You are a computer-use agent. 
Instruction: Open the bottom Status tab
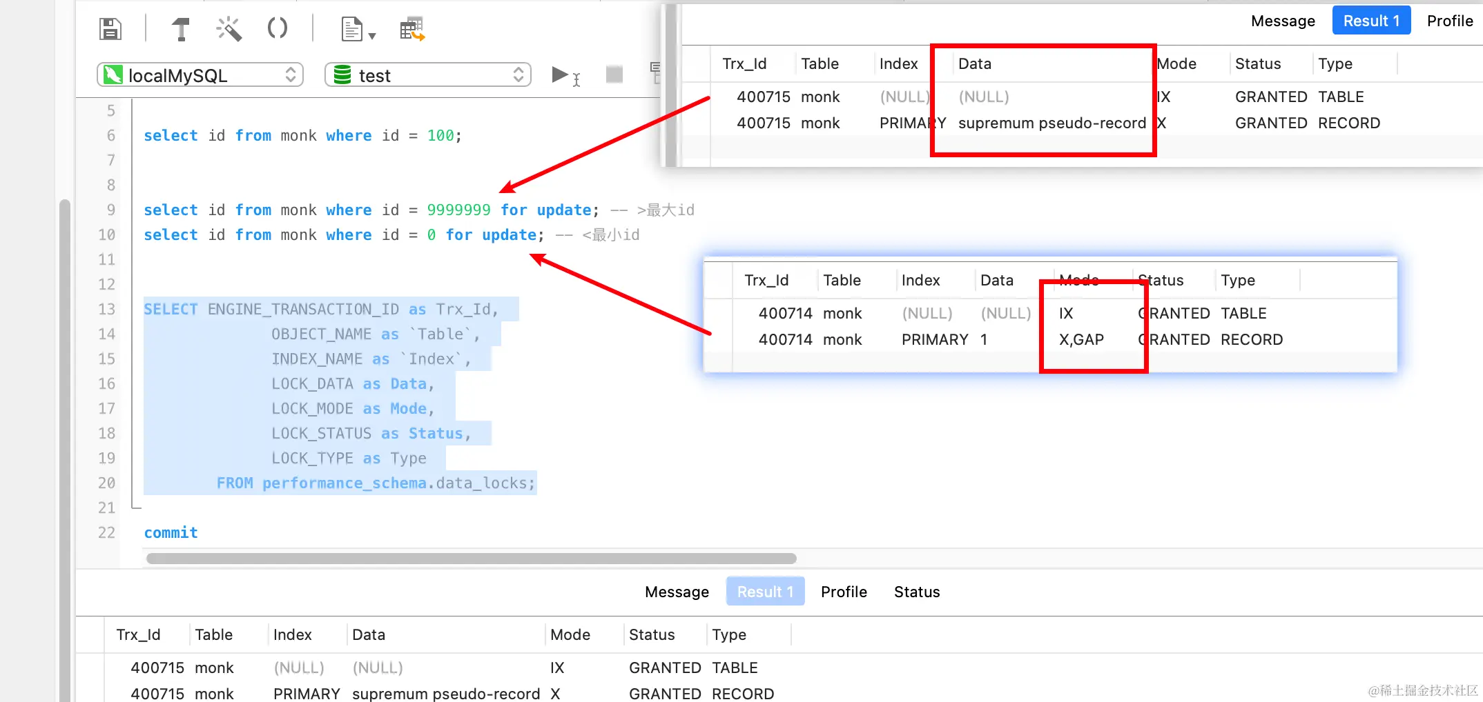pyautogui.click(x=917, y=592)
